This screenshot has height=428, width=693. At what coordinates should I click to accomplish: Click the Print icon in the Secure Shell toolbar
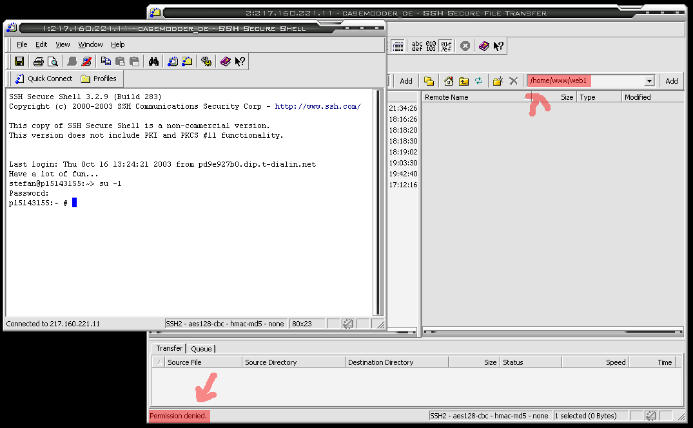coord(38,62)
